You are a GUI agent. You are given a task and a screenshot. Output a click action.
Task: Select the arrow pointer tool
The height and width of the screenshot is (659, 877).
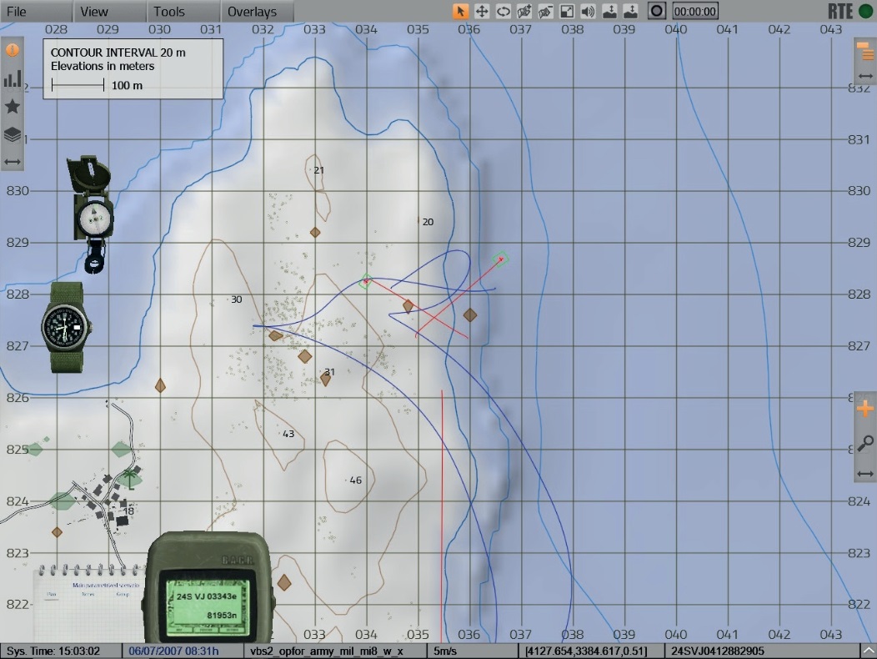tap(460, 12)
